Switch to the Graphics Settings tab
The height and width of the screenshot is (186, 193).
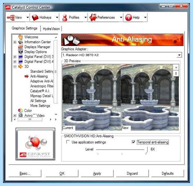click(24, 28)
